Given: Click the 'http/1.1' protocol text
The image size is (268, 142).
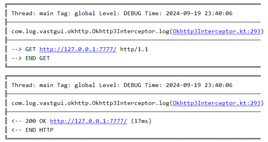Looking at the screenshot, I should 134,50.
